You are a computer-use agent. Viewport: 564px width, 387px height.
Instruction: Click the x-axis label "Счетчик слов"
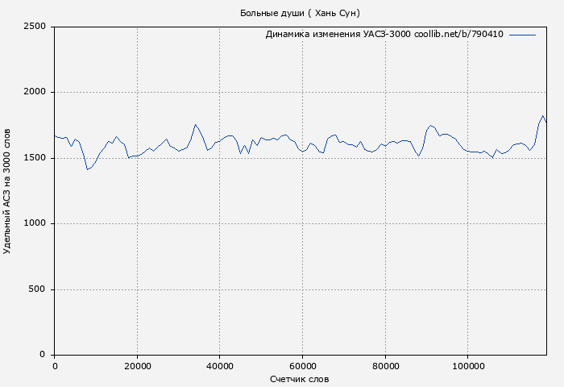point(300,379)
